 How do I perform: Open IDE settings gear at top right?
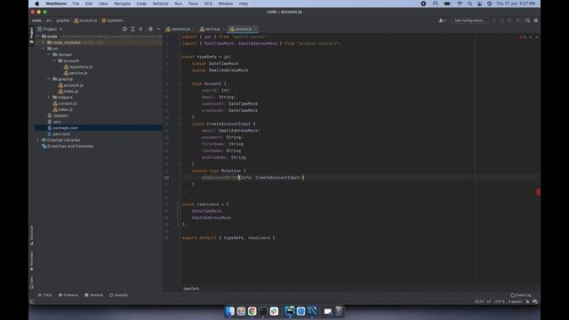(x=536, y=20)
